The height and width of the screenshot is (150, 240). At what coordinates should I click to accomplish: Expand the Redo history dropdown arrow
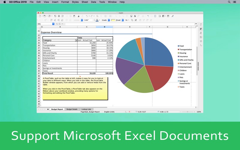coord(94,16)
